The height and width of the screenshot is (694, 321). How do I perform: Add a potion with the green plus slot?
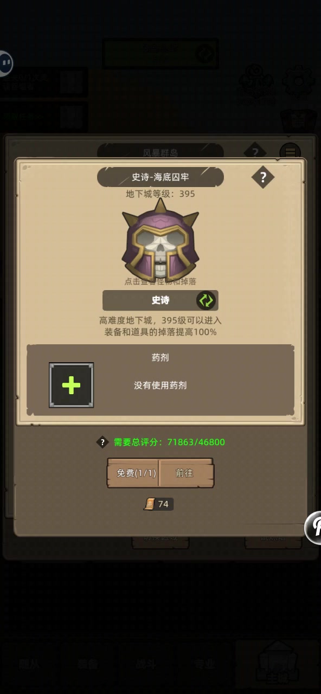coord(71,385)
